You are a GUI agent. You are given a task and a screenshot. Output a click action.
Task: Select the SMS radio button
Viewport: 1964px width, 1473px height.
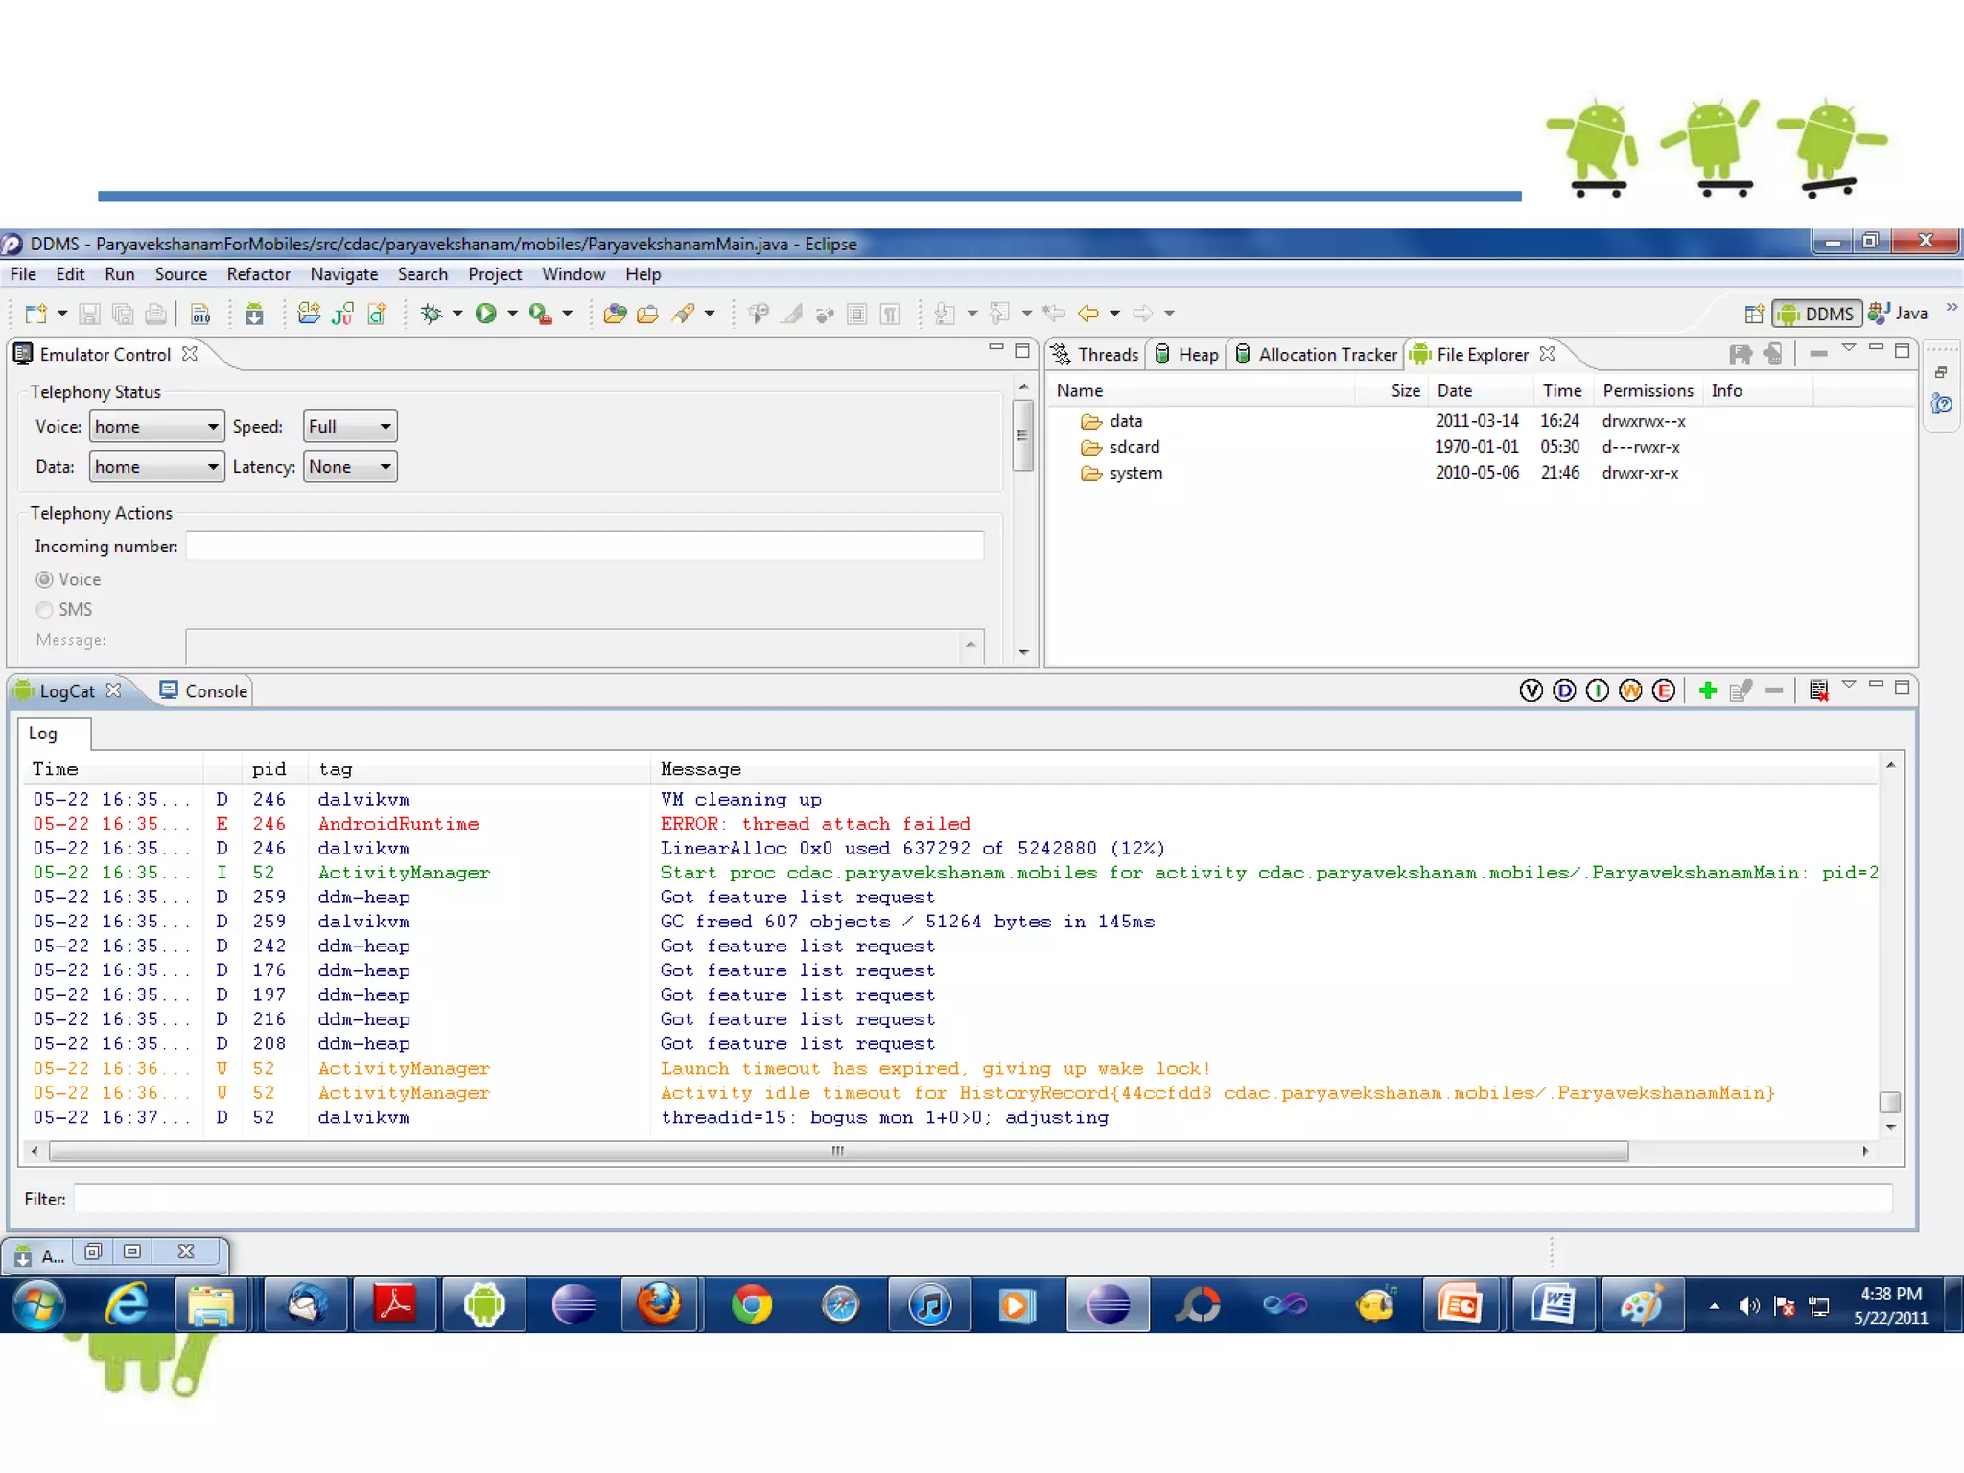(x=45, y=610)
